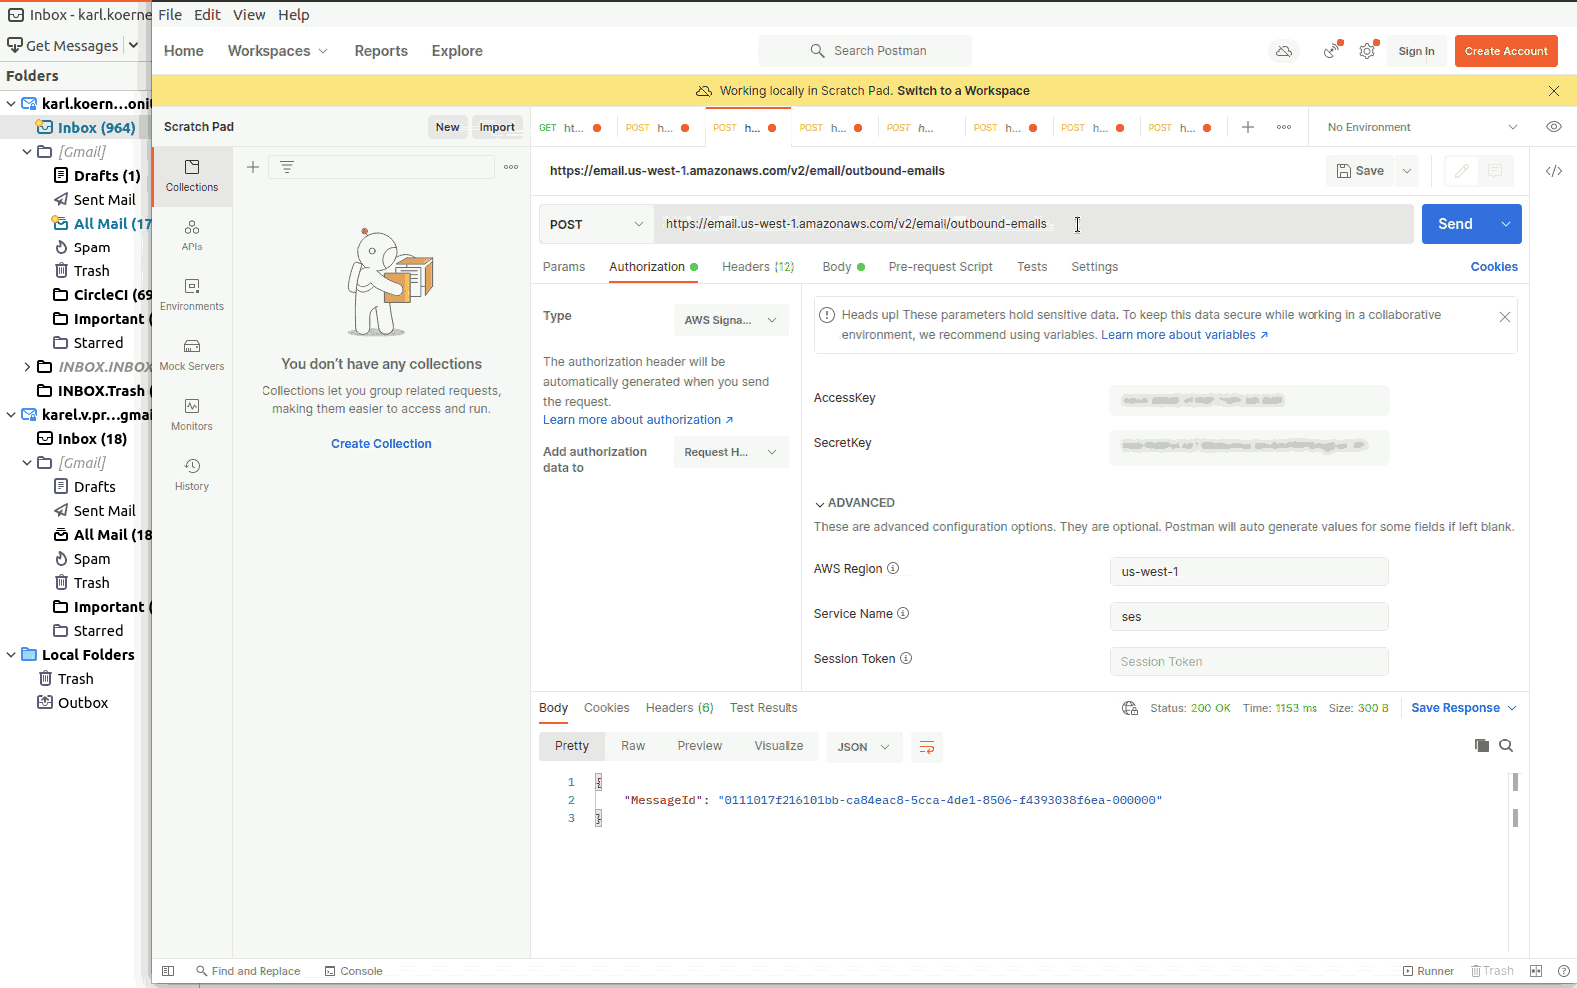Click the request edit pencil icon
Image resolution: width=1577 pixels, height=988 pixels.
1461,171
